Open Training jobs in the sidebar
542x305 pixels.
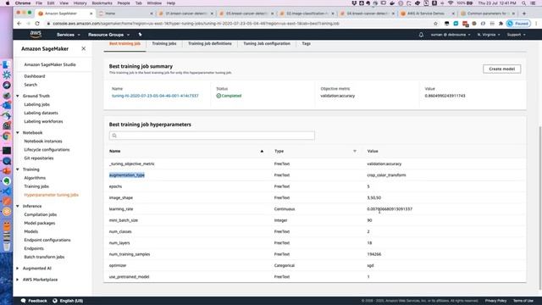(36, 186)
